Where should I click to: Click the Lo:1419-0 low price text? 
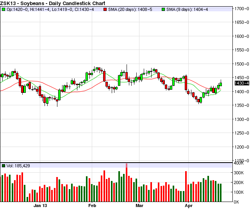coord(62,10)
